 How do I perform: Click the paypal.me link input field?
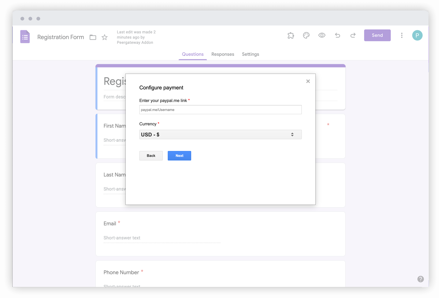(x=220, y=109)
